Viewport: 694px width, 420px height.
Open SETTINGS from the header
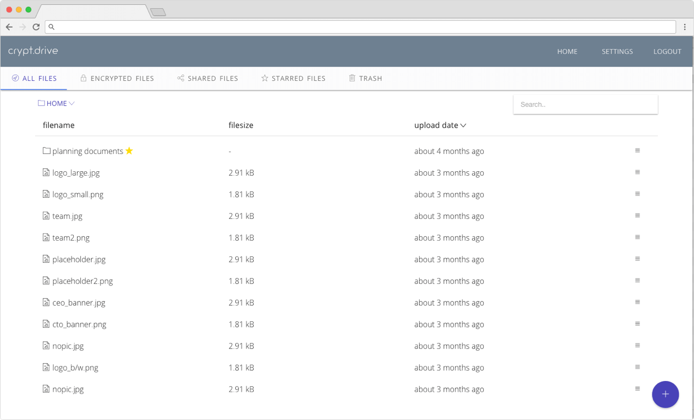pyautogui.click(x=617, y=51)
